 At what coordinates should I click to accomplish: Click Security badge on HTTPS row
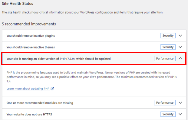(x=168, y=114)
